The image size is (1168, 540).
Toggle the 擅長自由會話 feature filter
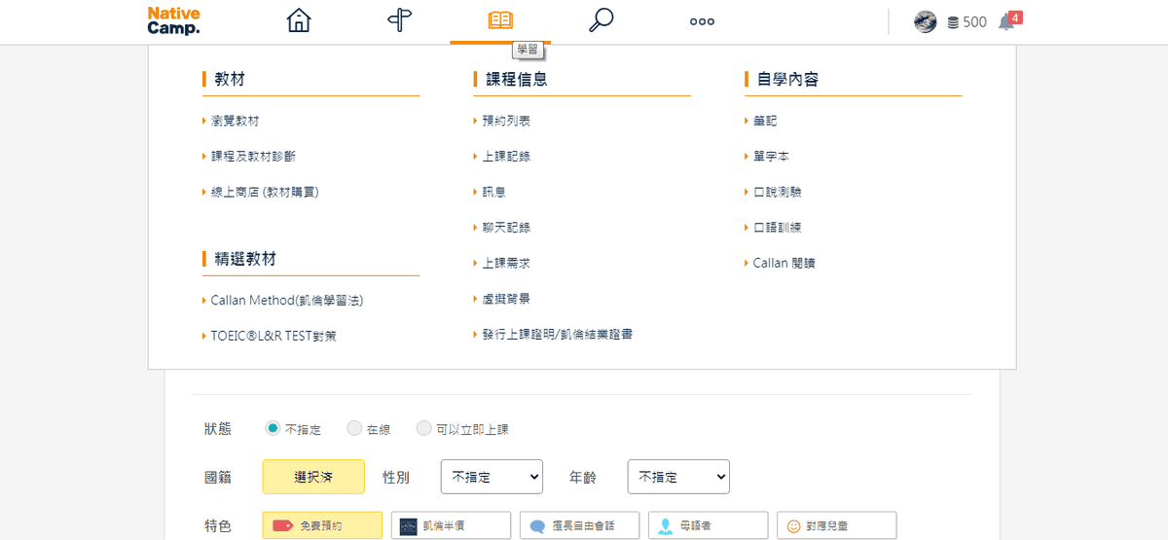[x=579, y=525]
